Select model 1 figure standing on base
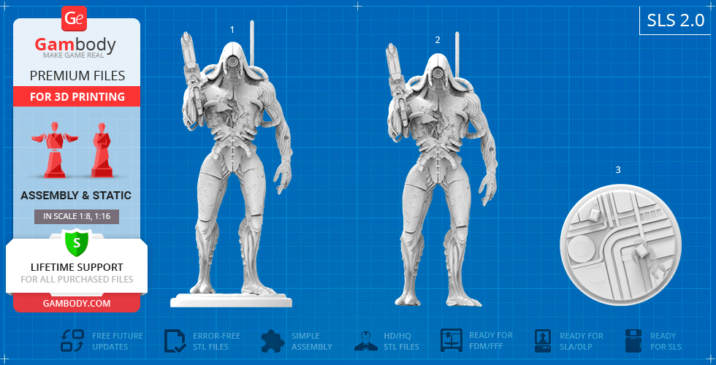Image resolution: width=716 pixels, height=365 pixels. click(232, 168)
